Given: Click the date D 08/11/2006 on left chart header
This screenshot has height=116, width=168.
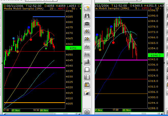Looking at the screenshot, I should (14, 6).
